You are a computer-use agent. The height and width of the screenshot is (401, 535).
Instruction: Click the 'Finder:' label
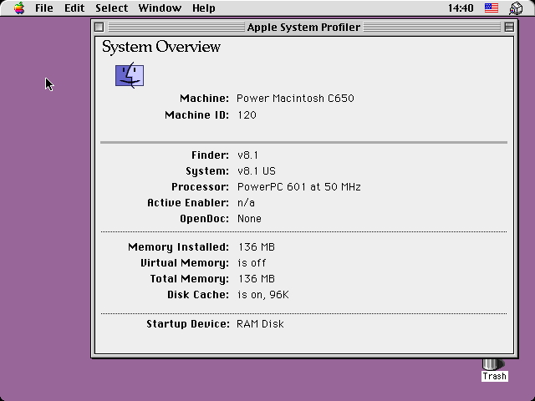[210, 155]
